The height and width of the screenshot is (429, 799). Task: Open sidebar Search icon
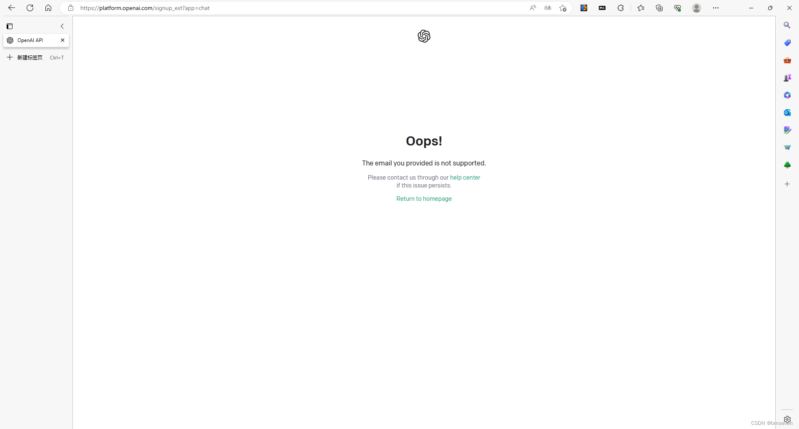pyautogui.click(x=787, y=25)
